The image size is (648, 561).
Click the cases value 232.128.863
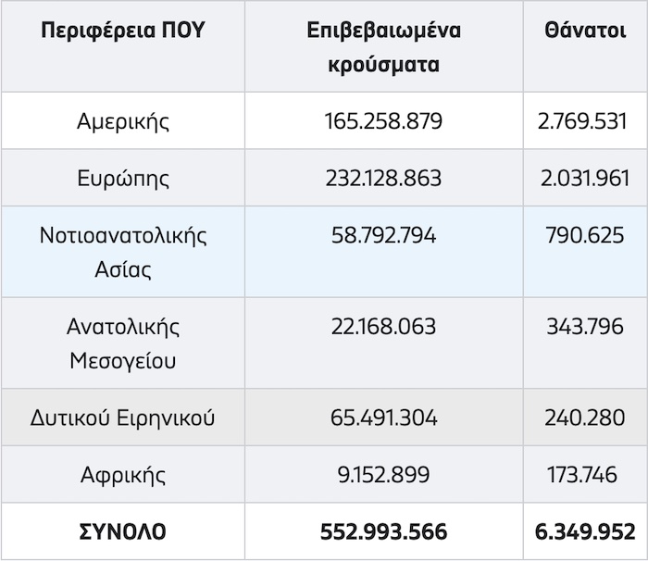tap(383, 178)
